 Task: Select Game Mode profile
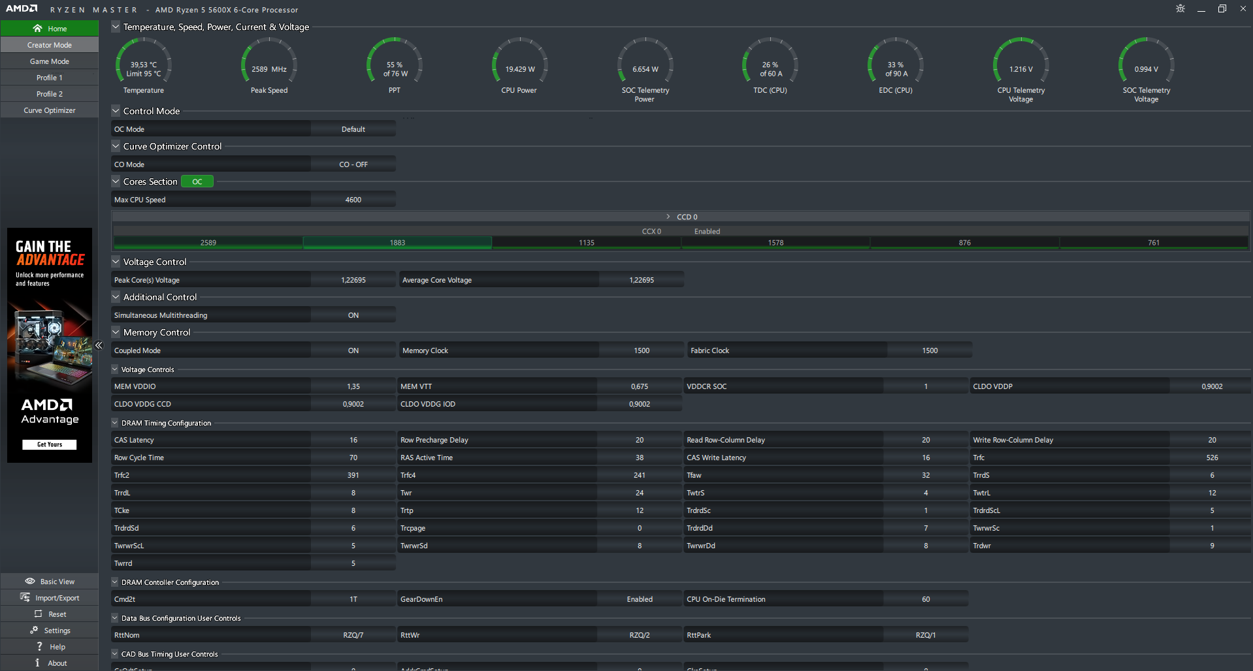(x=50, y=61)
